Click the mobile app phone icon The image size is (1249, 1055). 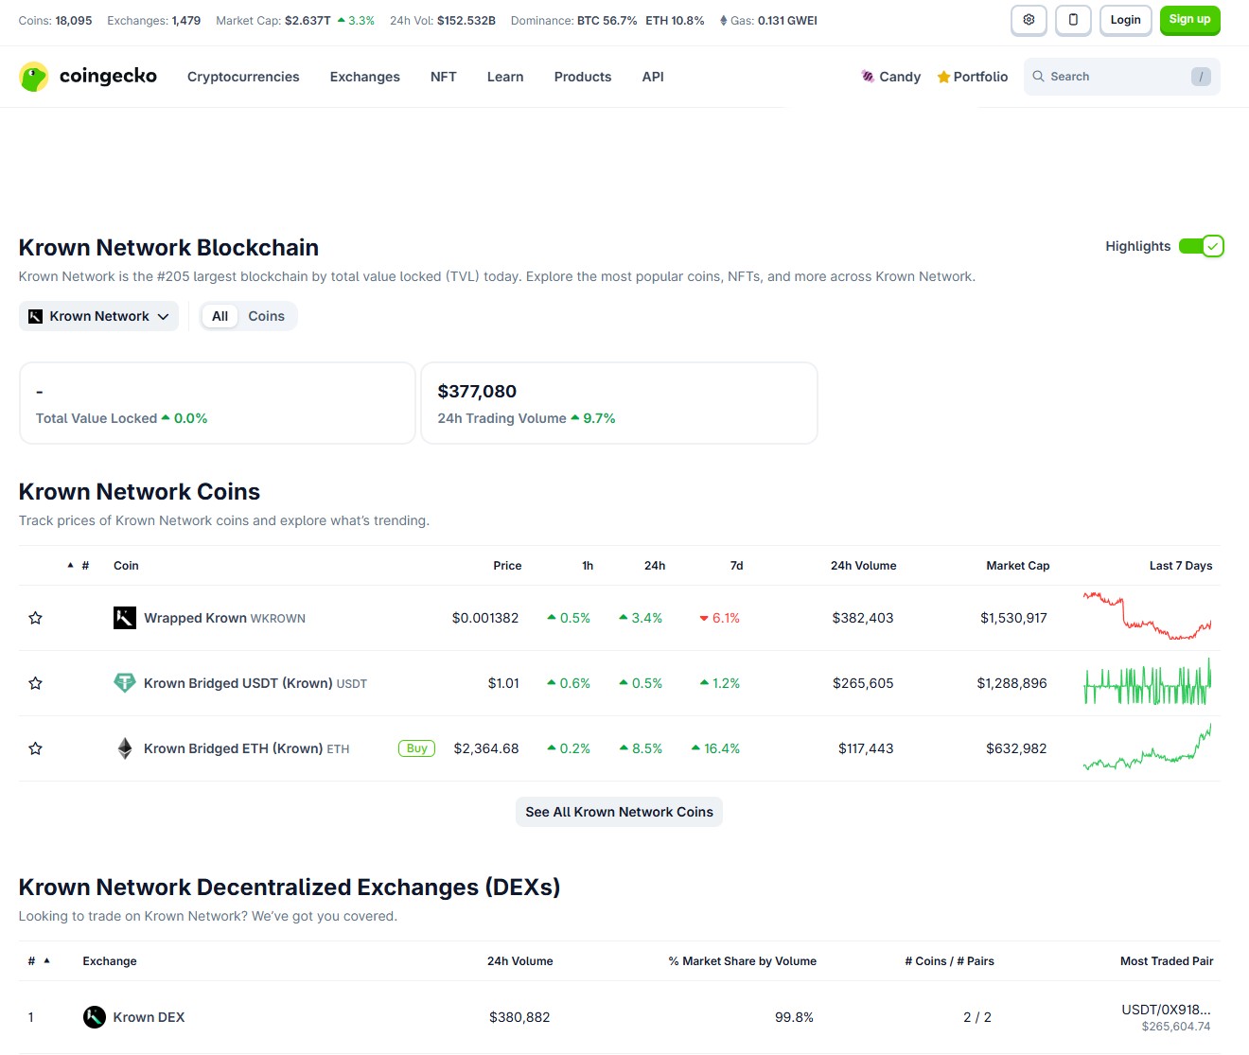(x=1073, y=20)
